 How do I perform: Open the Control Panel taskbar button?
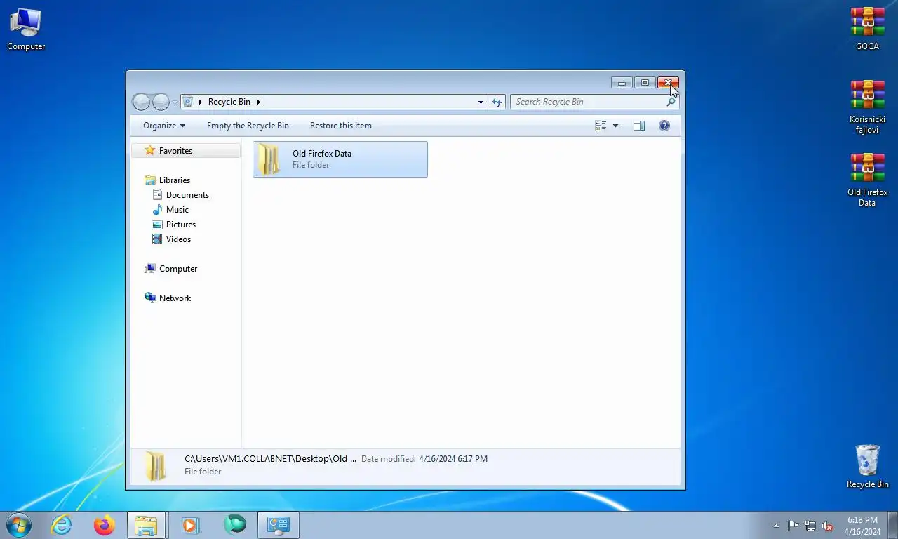(x=279, y=525)
